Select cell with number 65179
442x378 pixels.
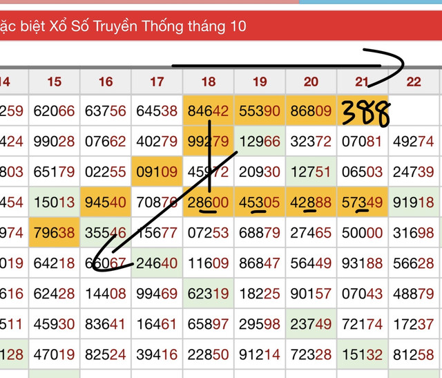coord(54,171)
